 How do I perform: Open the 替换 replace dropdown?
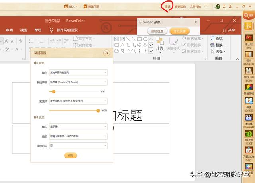218,45
